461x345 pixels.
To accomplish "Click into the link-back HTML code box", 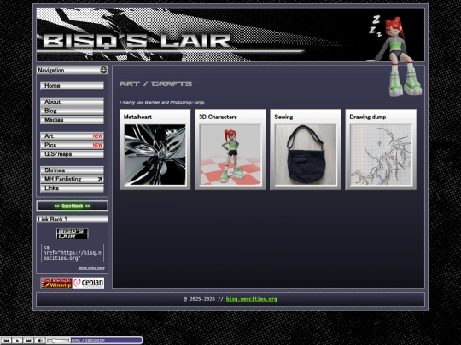I will [x=73, y=253].
